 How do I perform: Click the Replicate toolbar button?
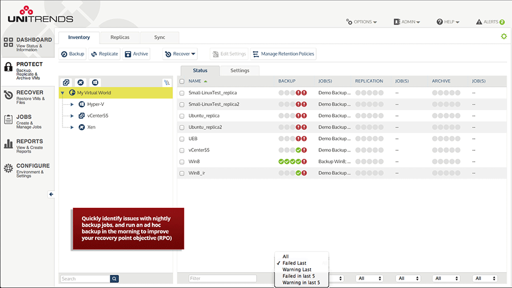[x=105, y=54]
